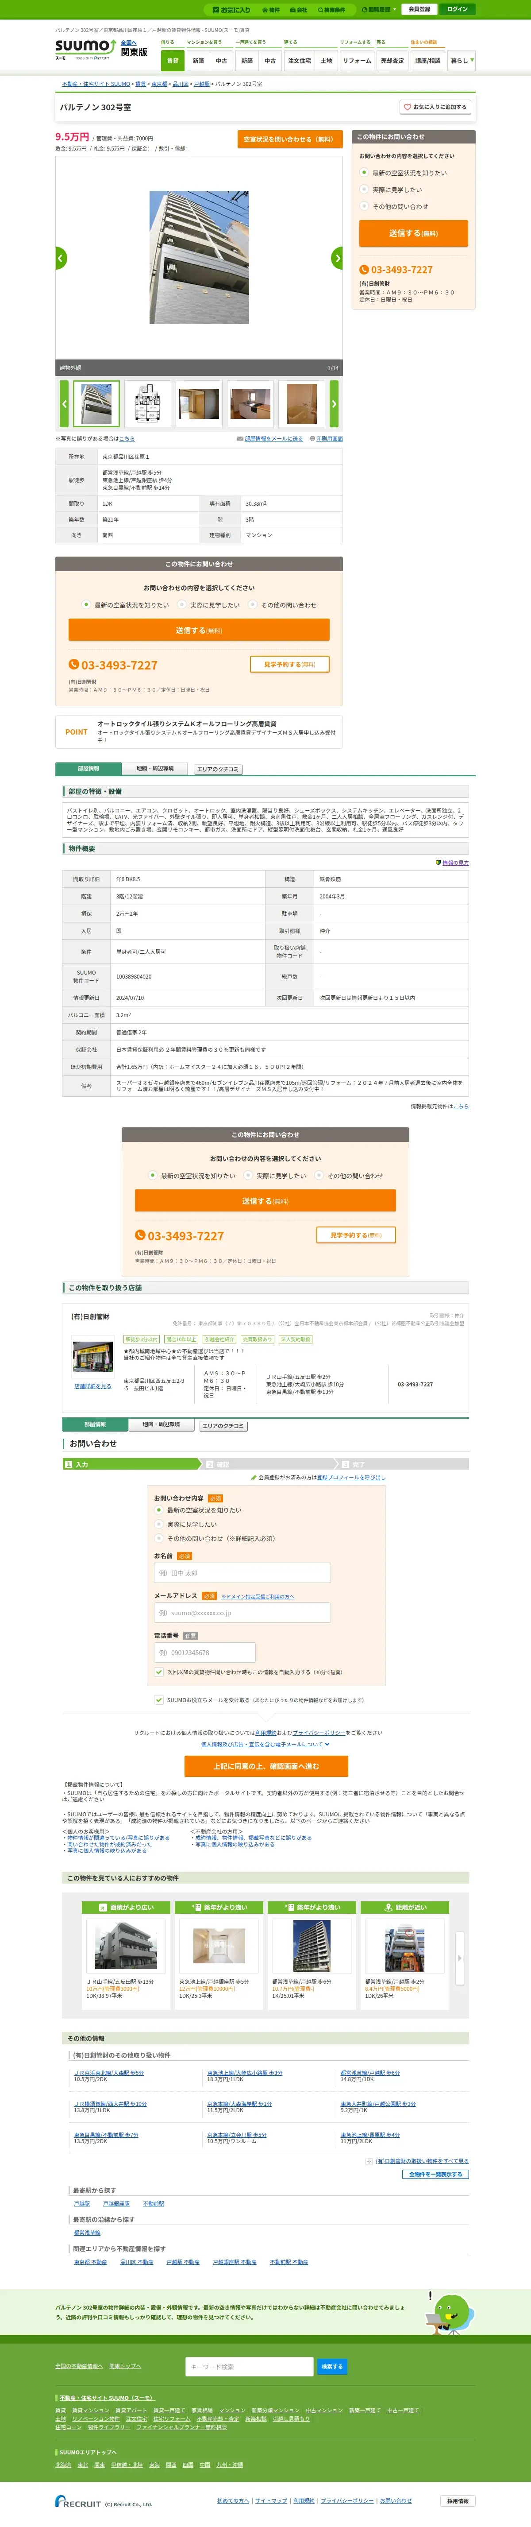Open the 物件 saved properties icon

pyautogui.click(x=270, y=9)
